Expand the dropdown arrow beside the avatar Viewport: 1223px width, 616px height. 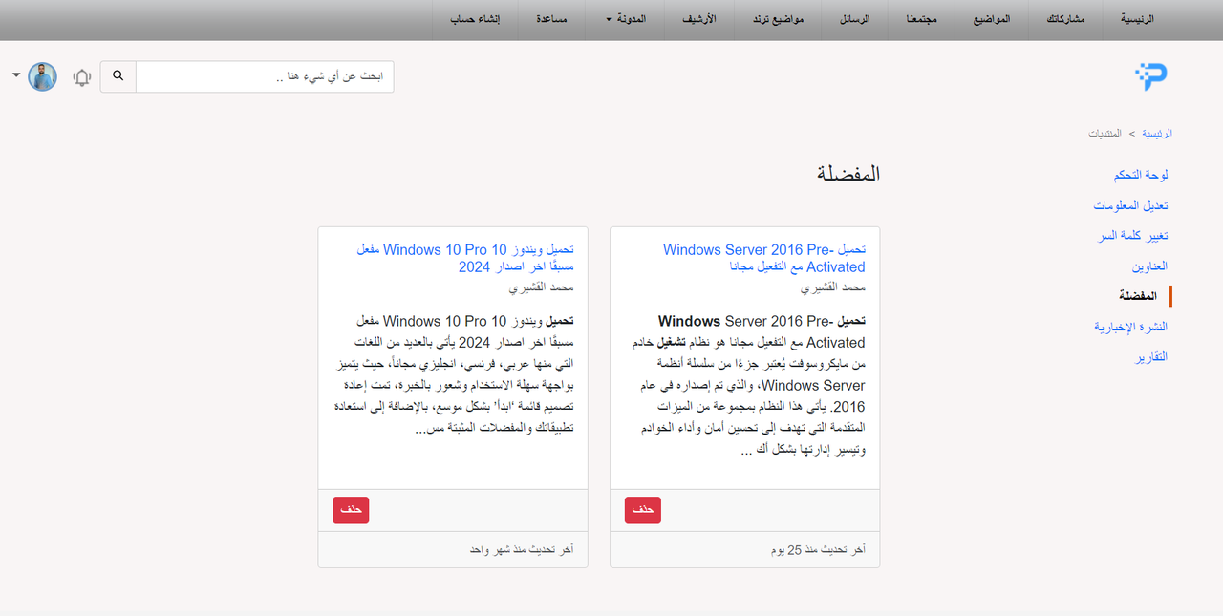click(16, 74)
